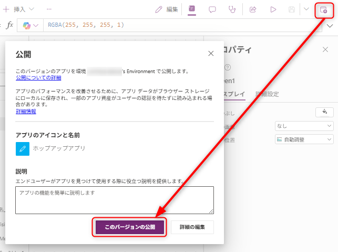This screenshot has height=252, width=338.
Task: Open the more options ellipsis in toolbar
Action: pos(49,9)
